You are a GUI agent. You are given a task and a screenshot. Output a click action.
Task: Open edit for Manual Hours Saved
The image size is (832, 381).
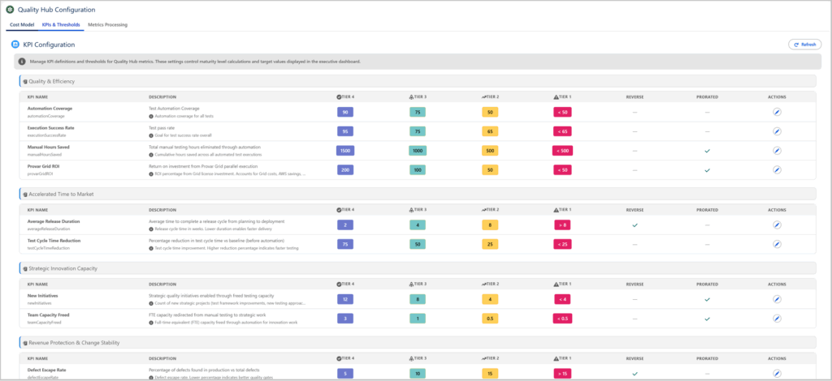[776, 150]
